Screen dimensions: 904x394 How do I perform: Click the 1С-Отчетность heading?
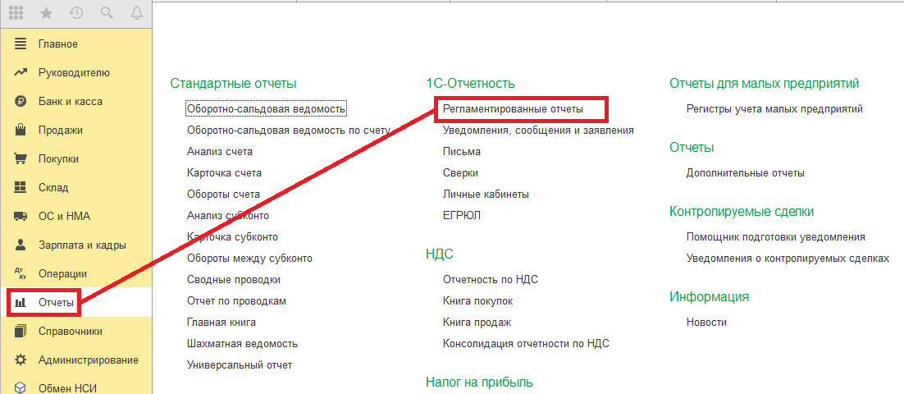470,84
